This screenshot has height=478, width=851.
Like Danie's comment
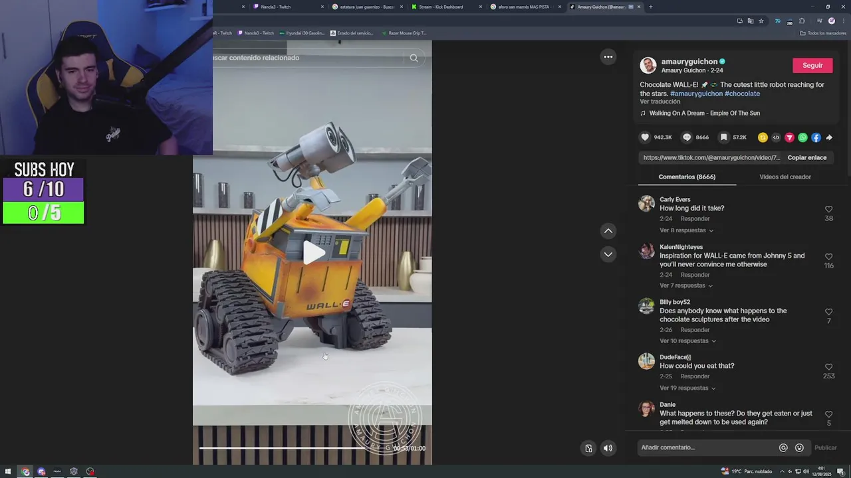(x=828, y=414)
